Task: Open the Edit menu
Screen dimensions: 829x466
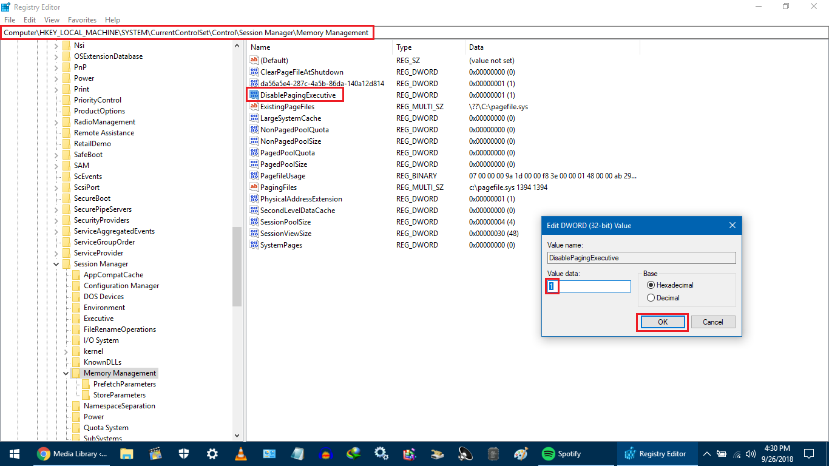Action: pos(30,20)
